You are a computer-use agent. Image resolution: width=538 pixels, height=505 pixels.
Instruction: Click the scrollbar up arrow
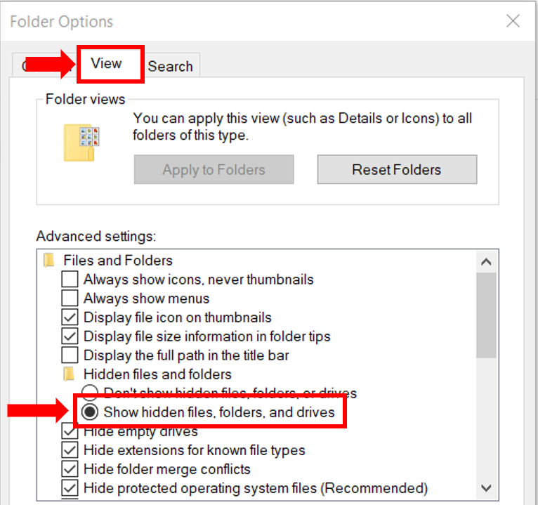(486, 262)
